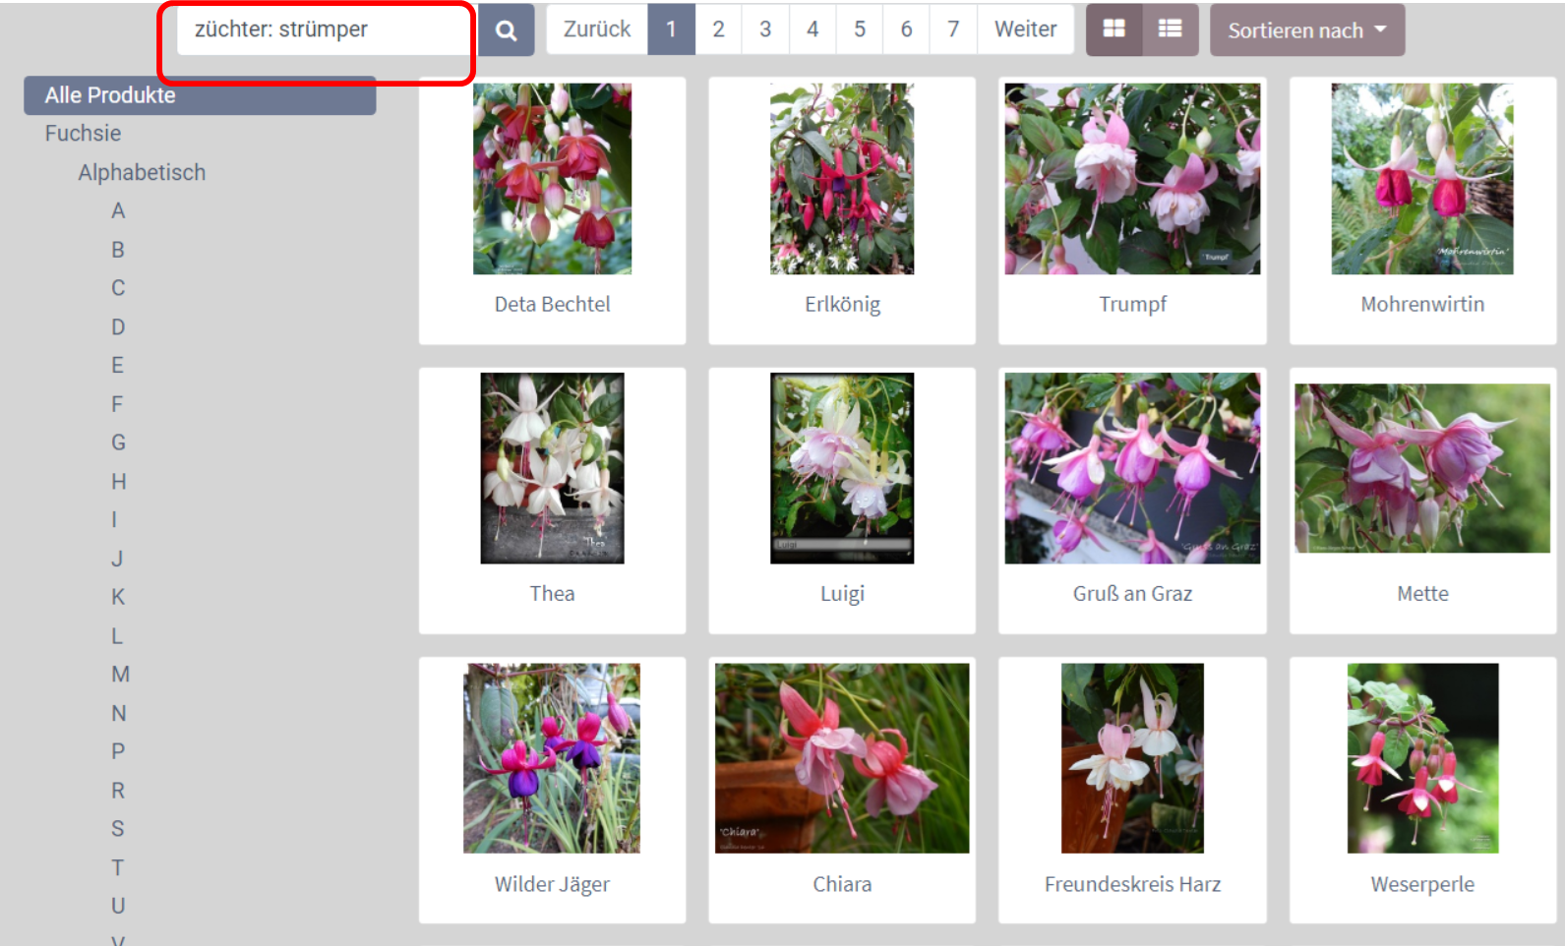Expand the Alphabetisch subcategory
The image size is (1565, 946).
coord(142,173)
